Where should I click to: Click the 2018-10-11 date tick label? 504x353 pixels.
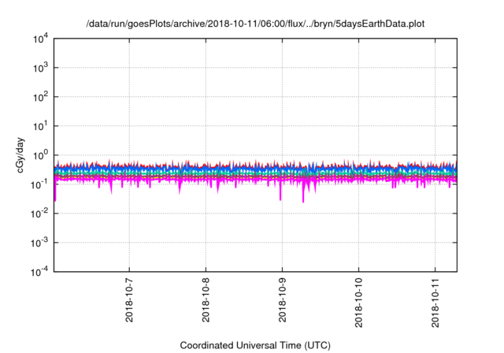[435, 303]
